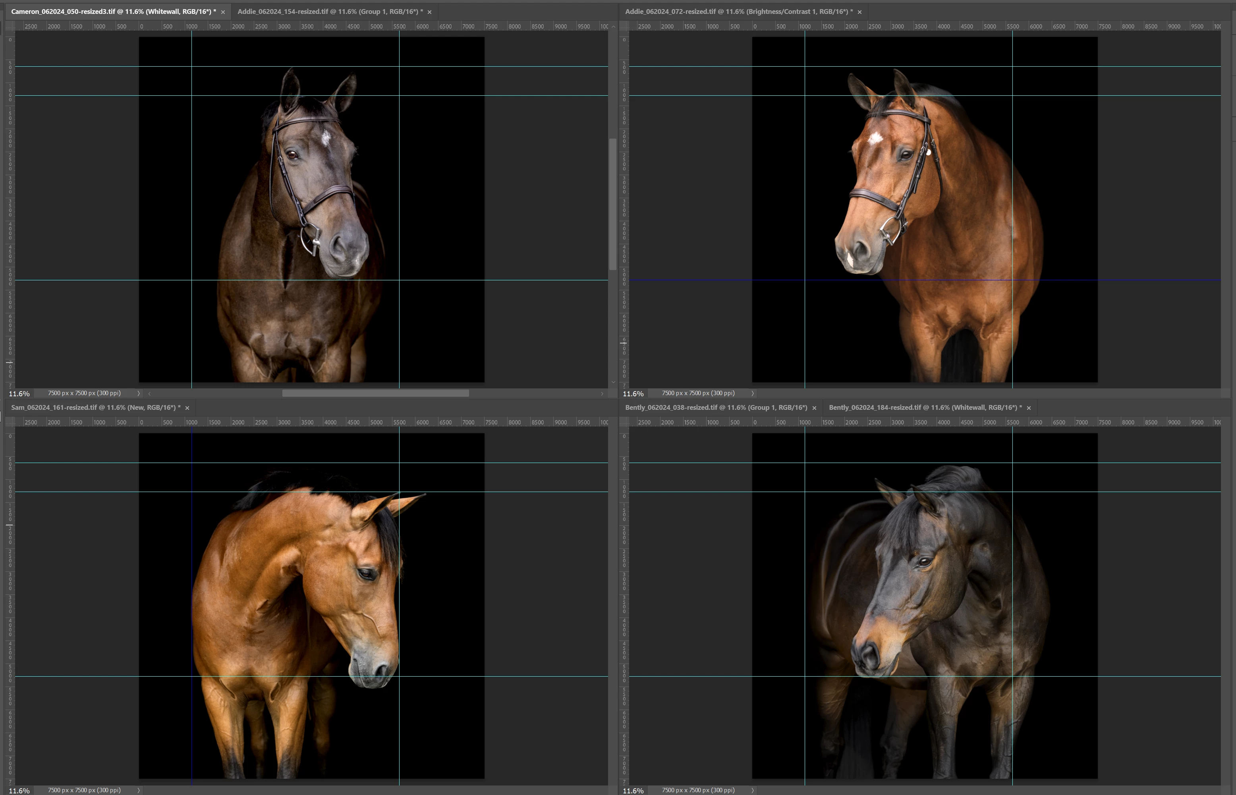Close the Addie_062024_072-resized.tif document
This screenshot has width=1236, height=795.
(x=859, y=12)
